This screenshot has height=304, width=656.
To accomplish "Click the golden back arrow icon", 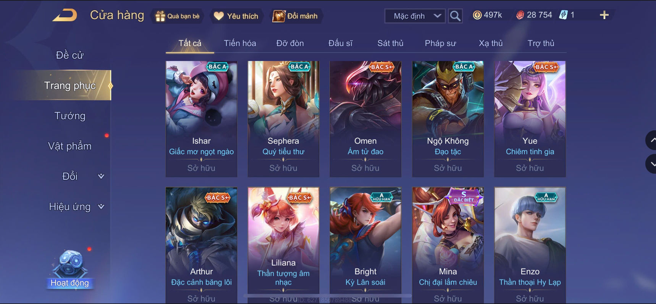I will click(65, 16).
